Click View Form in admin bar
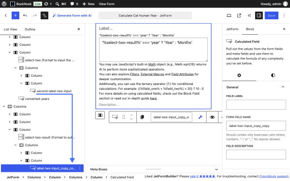The image size is (290, 181). [106, 4]
